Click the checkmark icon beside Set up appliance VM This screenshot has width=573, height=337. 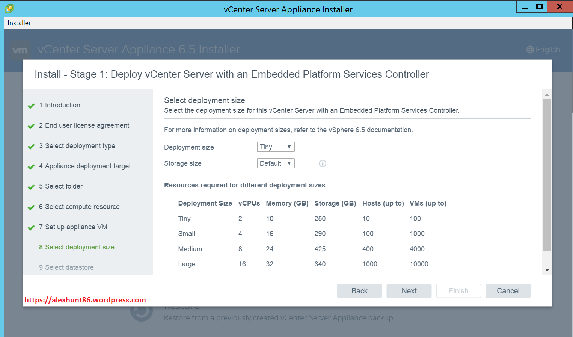pos(31,227)
